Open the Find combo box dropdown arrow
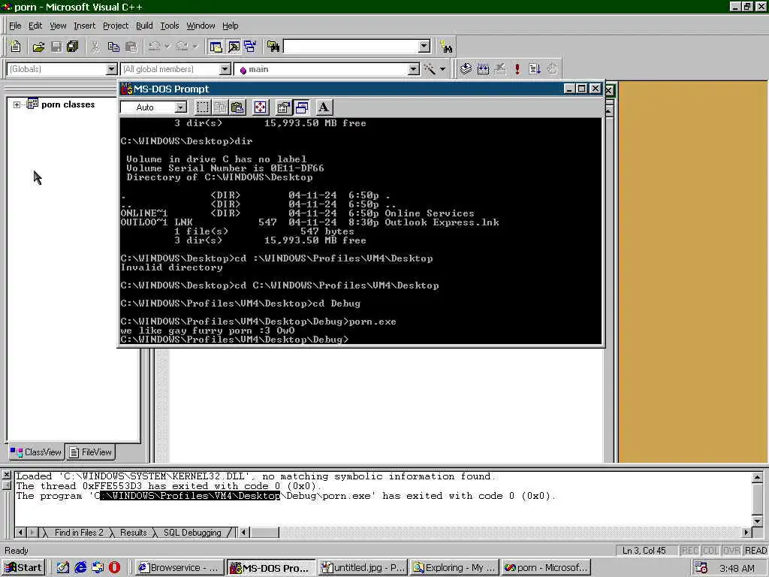The width and height of the screenshot is (769, 577). (x=425, y=47)
